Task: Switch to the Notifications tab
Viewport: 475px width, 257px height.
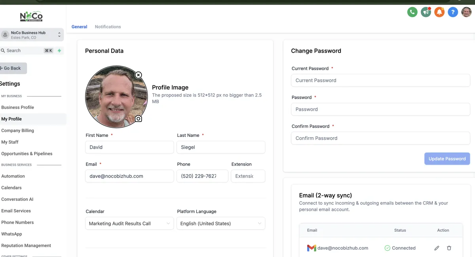Action: (108, 27)
